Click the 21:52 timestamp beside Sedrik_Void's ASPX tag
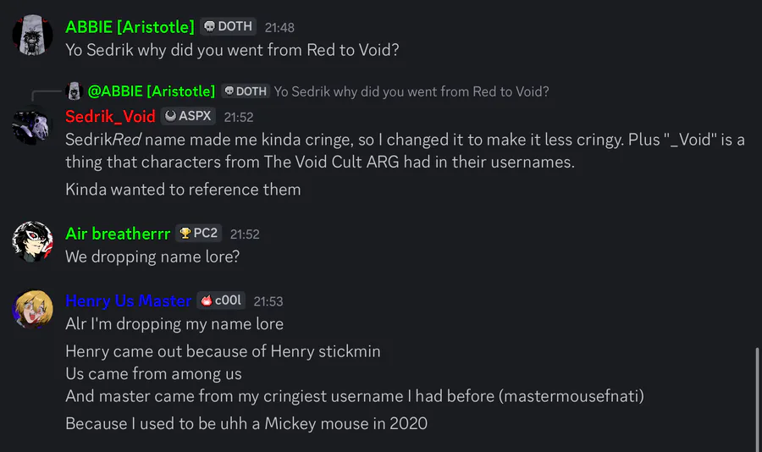This screenshot has height=452, width=762. 239,117
